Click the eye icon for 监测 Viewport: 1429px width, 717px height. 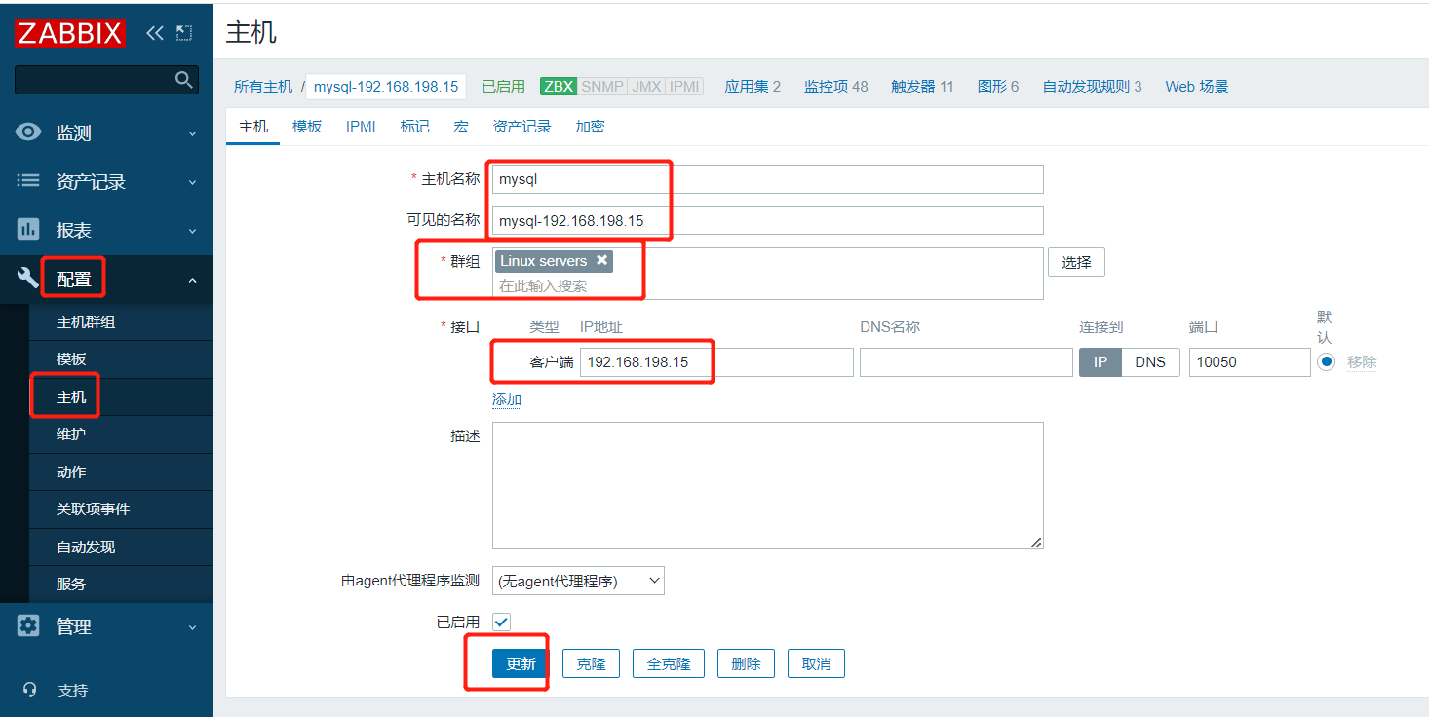click(x=29, y=132)
